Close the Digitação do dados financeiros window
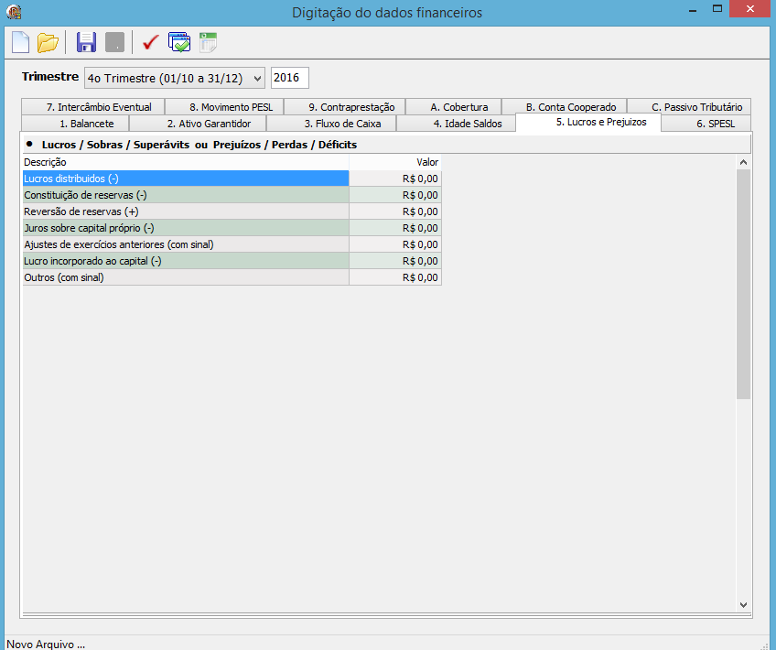This screenshot has height=650, width=776. pos(749,9)
